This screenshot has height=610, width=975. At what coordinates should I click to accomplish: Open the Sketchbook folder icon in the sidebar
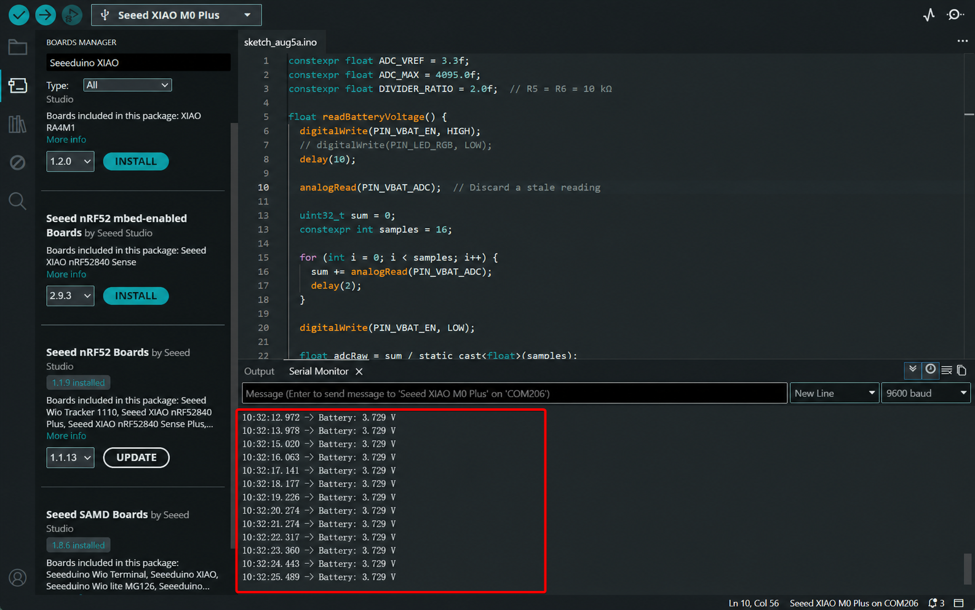tap(18, 47)
